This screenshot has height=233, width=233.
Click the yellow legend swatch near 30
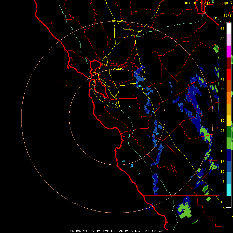(x=229, y=121)
